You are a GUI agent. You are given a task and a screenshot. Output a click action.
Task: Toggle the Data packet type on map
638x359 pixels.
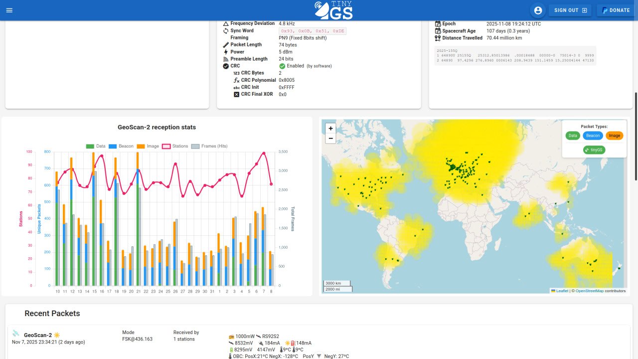573,136
